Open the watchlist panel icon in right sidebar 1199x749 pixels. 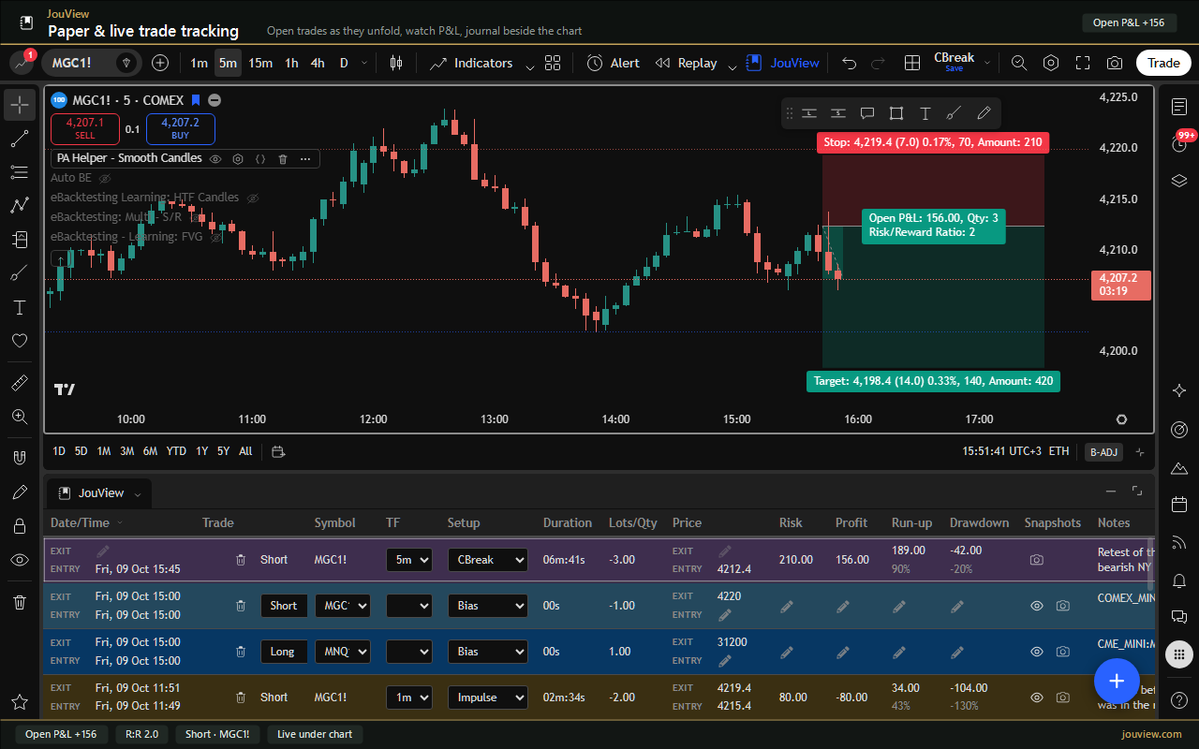click(x=1179, y=107)
